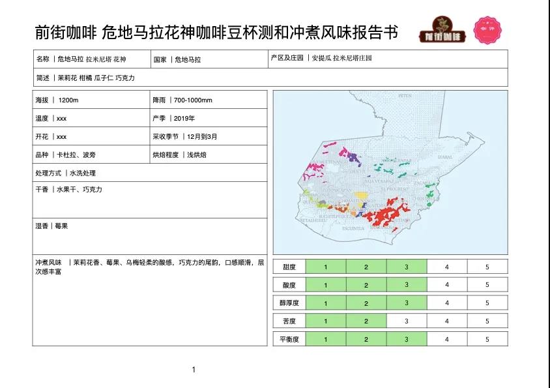The image size is (550, 388).
Task: Select rating 1 in the 平衡度 row
Action: pos(325,340)
